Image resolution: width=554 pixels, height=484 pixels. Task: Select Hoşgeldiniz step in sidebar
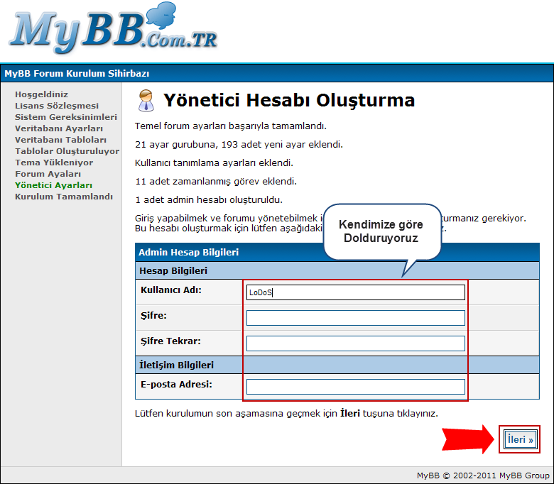tap(41, 94)
